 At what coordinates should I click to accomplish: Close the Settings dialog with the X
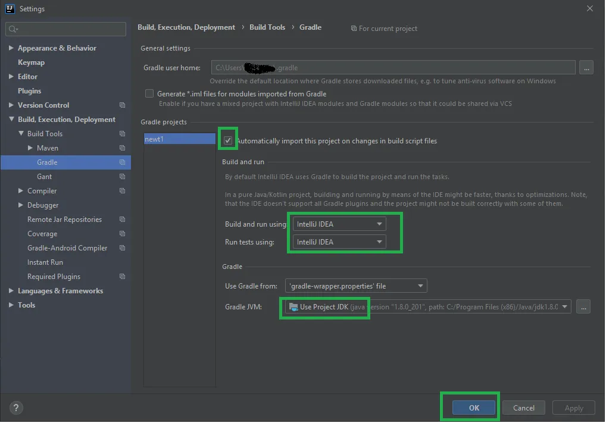coord(589,8)
